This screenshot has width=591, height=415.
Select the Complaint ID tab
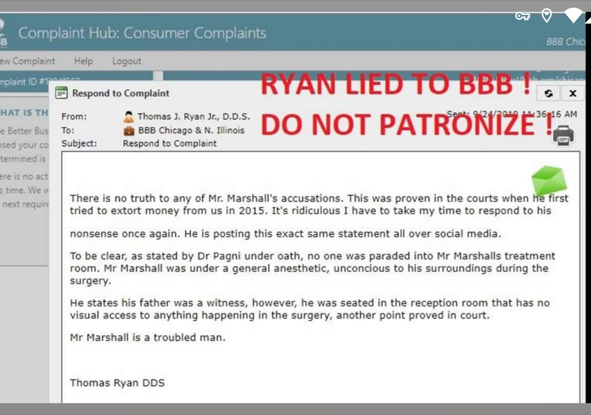[76, 82]
